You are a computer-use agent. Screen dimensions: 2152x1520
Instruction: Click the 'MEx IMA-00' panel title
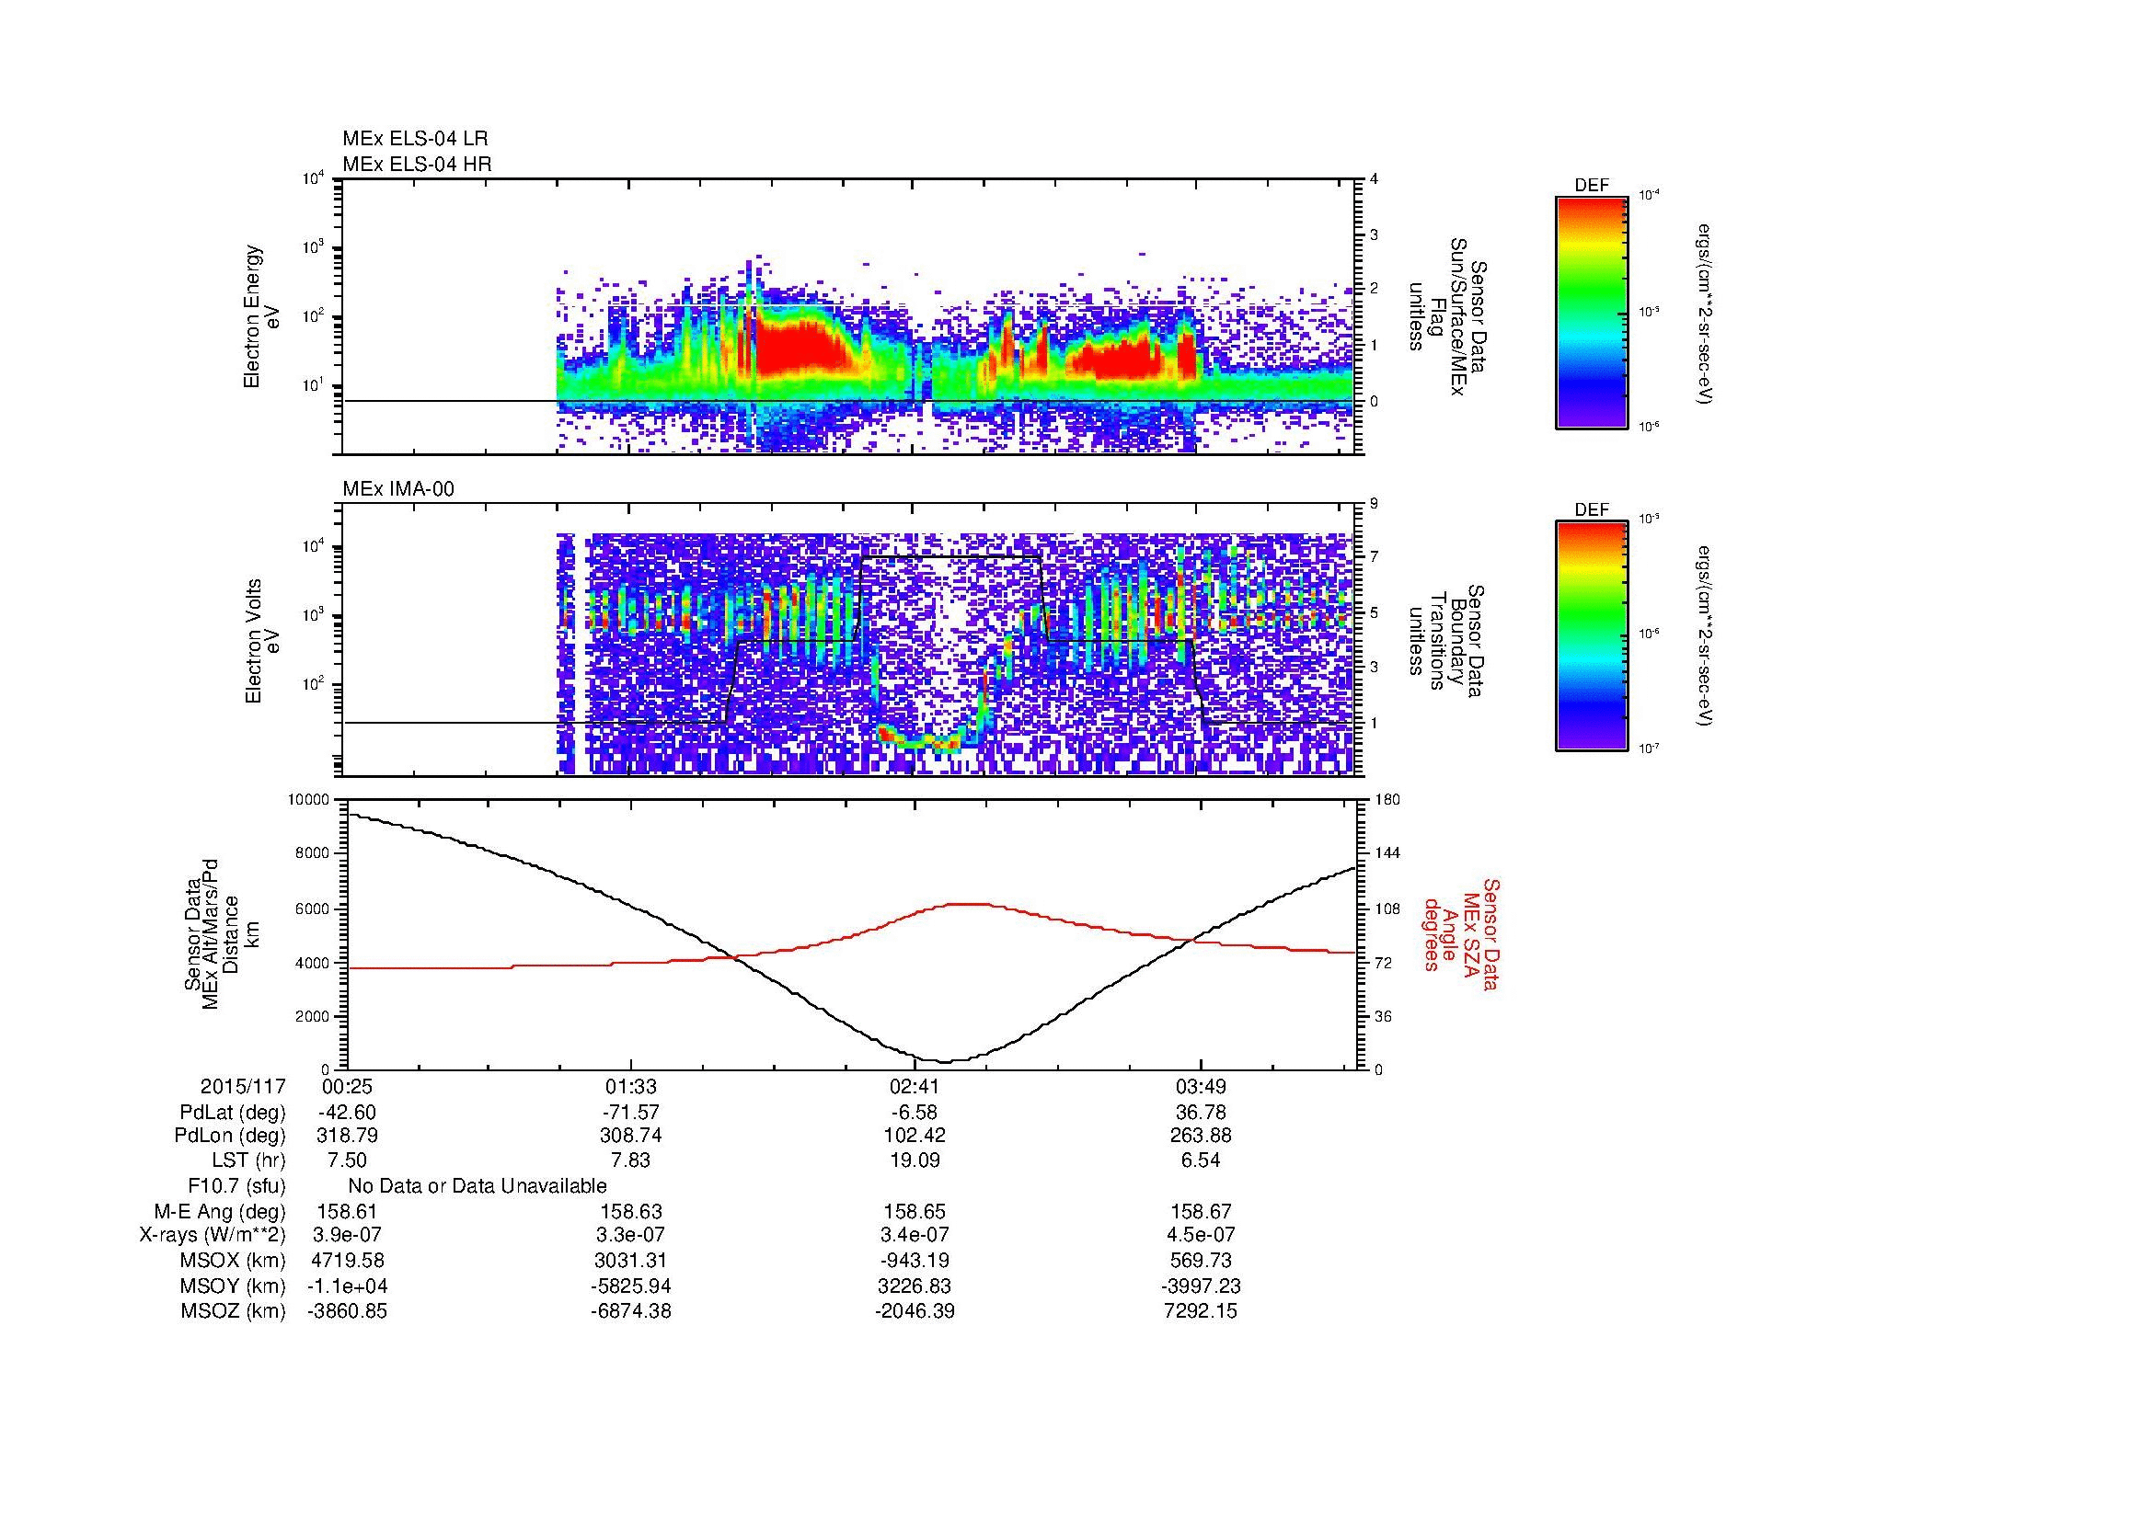pyautogui.click(x=398, y=489)
